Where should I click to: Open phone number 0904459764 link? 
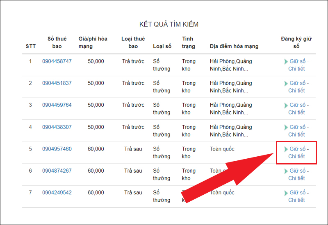click(x=57, y=105)
